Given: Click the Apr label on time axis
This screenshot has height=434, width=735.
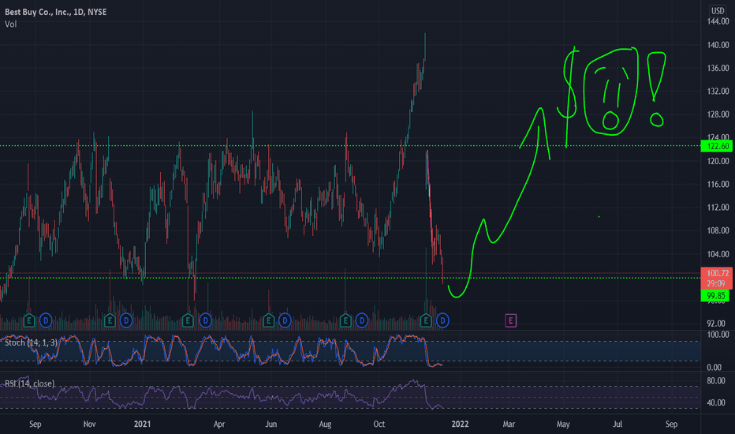Looking at the screenshot, I should tap(219, 425).
